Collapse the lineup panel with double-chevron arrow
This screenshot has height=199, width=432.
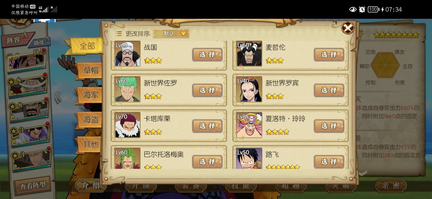58,98
